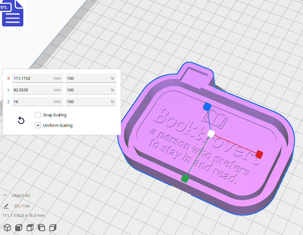This screenshot has width=303, height=235.
Task: Select the red X-axis scale handle
Action: [259, 154]
